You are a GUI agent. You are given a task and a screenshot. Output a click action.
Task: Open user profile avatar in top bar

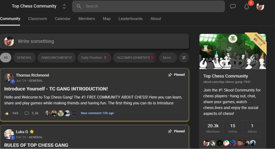point(260,6)
